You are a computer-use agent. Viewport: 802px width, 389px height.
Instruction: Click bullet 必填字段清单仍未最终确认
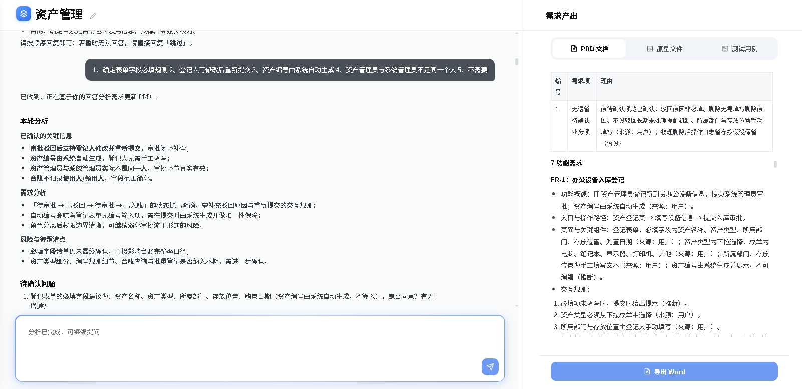click(110, 251)
